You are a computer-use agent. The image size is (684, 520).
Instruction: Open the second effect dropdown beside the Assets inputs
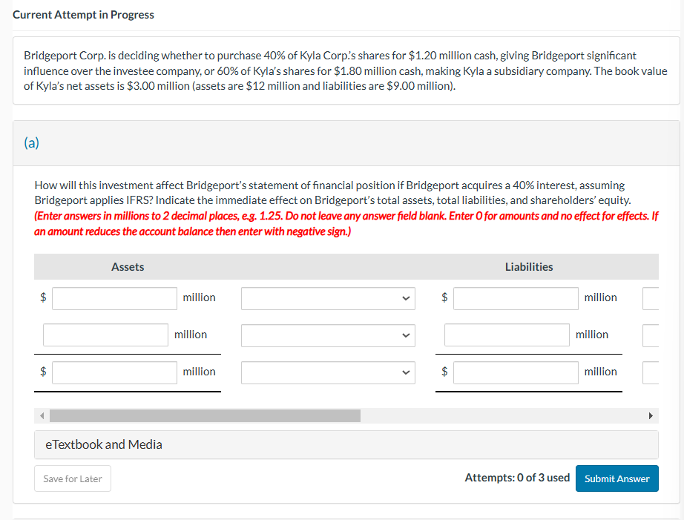[328, 335]
